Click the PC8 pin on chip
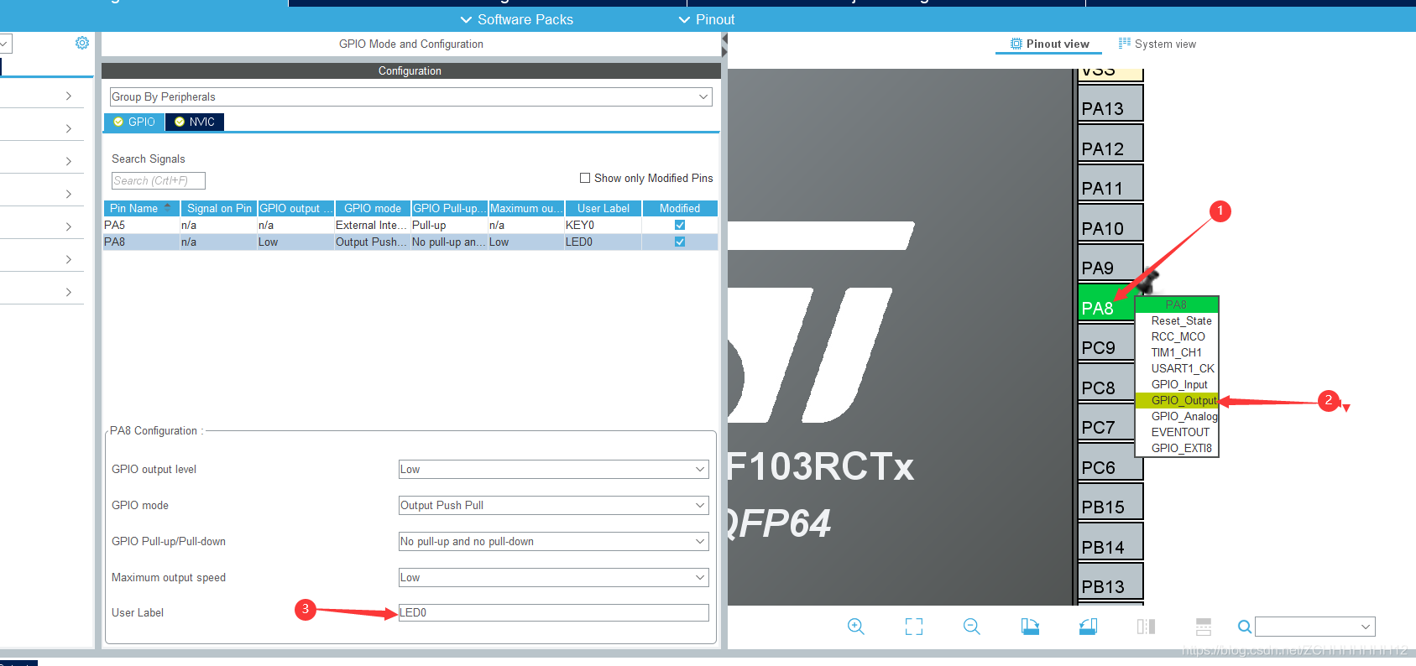Screen dimensions: 1416x666 [1106, 382]
